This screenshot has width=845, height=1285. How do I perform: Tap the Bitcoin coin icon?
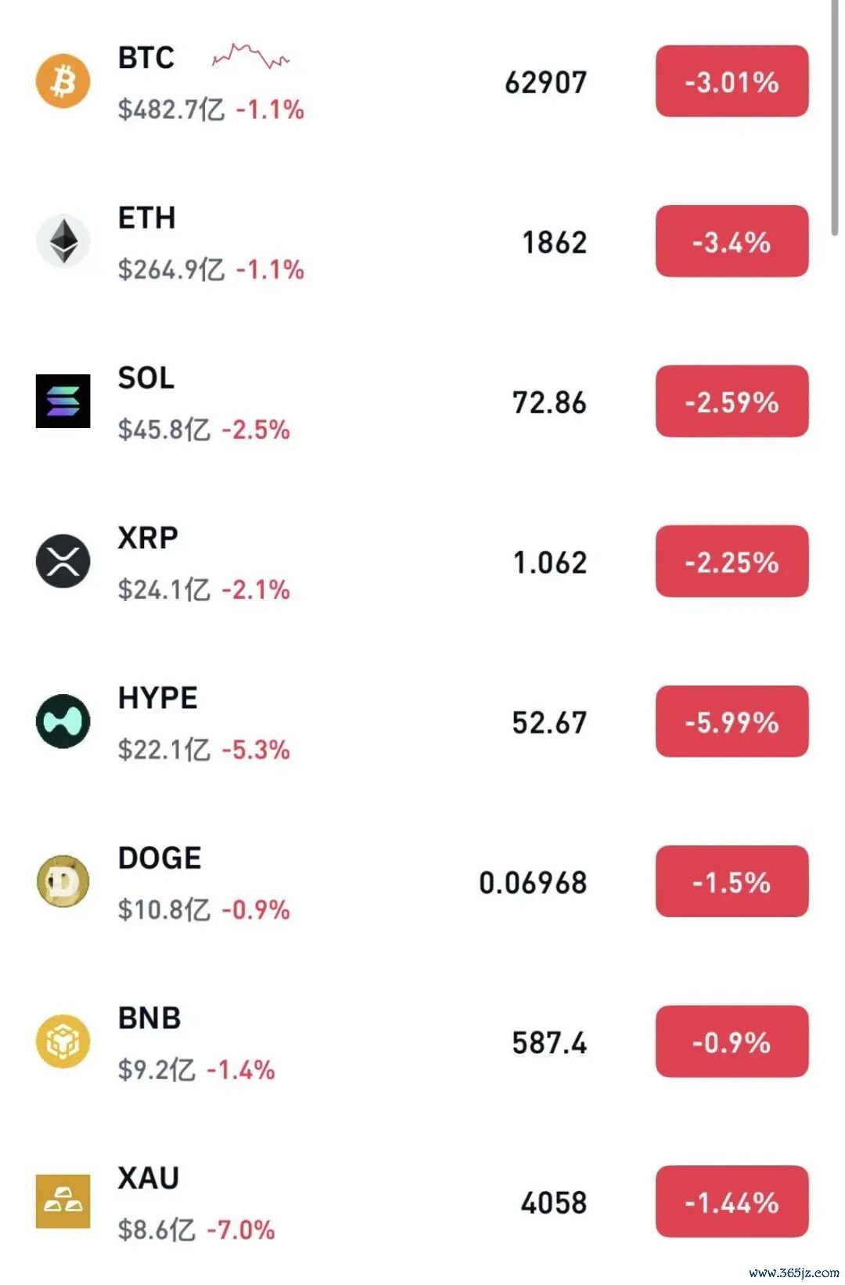63,81
